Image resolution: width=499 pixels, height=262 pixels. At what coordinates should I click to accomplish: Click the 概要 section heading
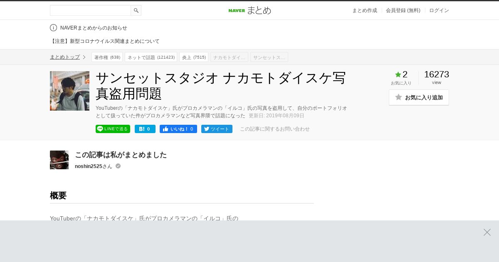pyautogui.click(x=58, y=195)
